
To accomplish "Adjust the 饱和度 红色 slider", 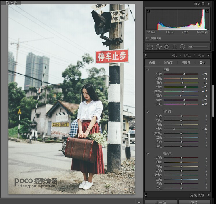I will [x=181, y=116].
